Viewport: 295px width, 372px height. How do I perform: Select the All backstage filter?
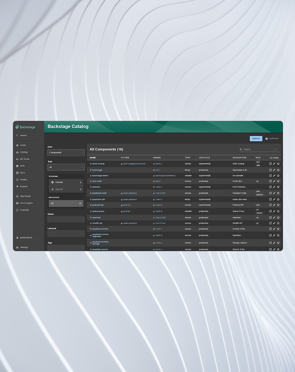click(66, 203)
